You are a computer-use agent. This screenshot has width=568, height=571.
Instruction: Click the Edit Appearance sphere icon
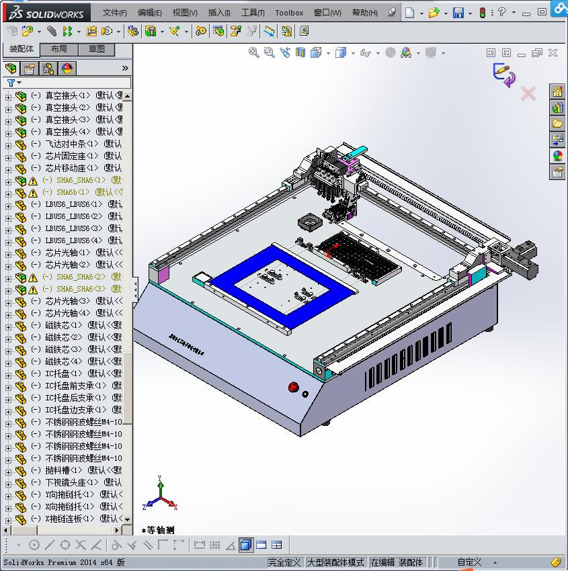(x=391, y=53)
